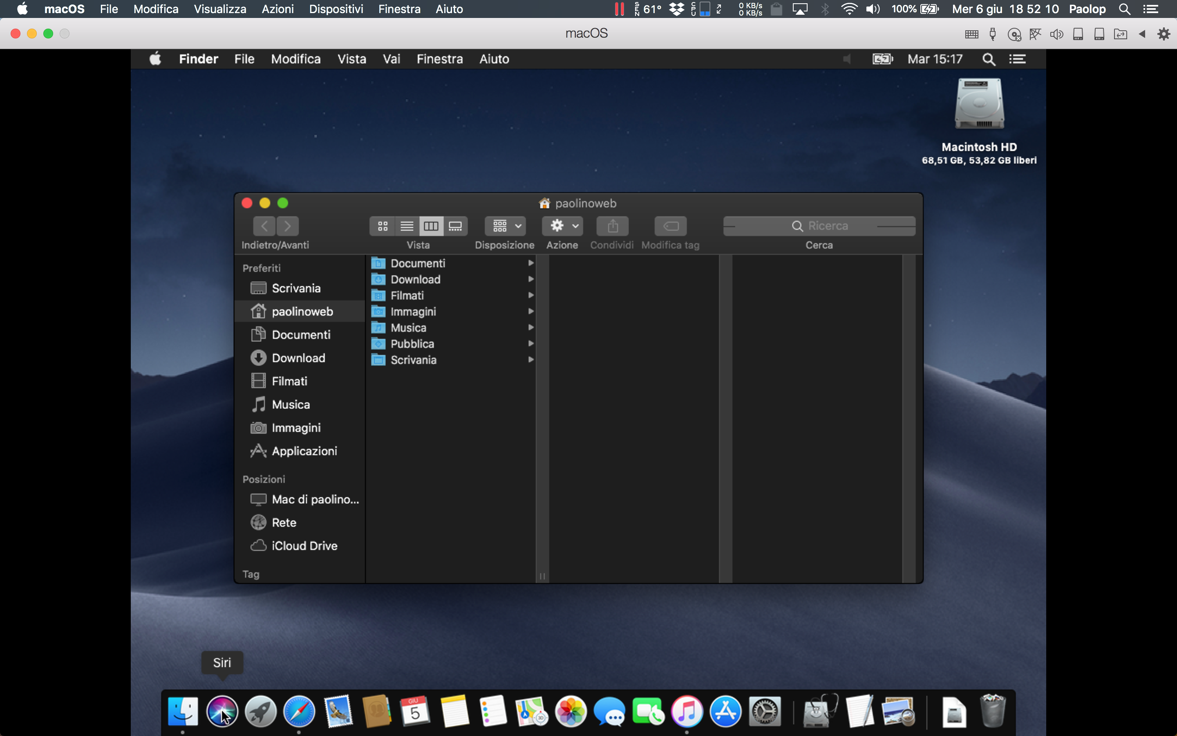Open Reminders list icon in Dock
This screenshot has width=1177, height=736.
pos(493,711)
